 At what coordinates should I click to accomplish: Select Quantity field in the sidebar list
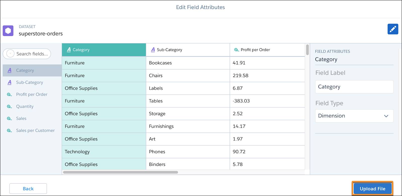[32, 106]
